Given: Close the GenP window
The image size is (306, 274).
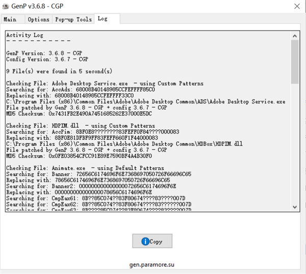Looking at the screenshot, I should (296, 6).
